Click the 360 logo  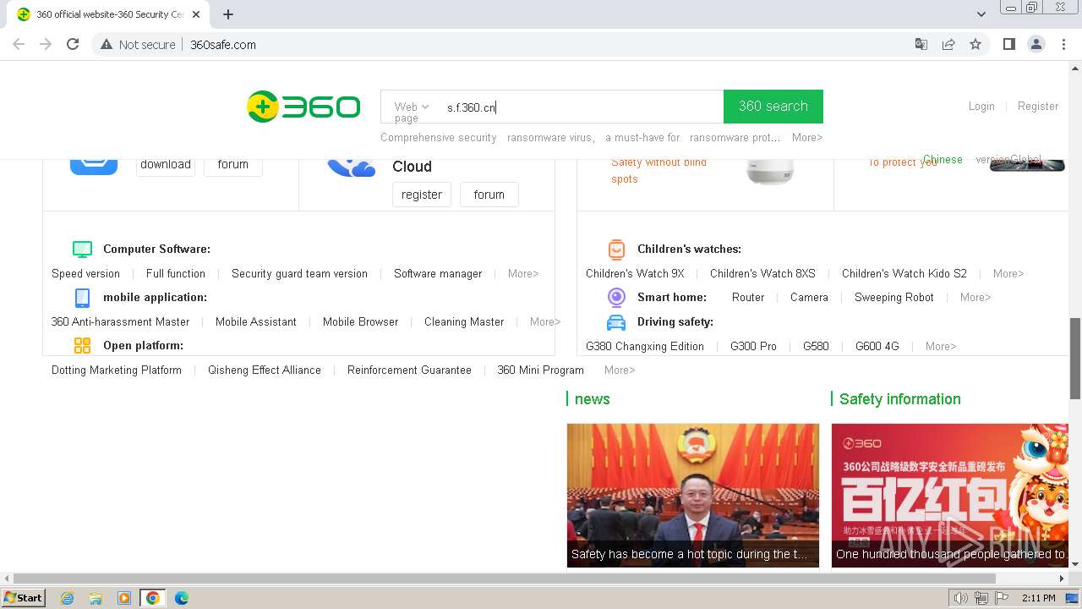303,107
